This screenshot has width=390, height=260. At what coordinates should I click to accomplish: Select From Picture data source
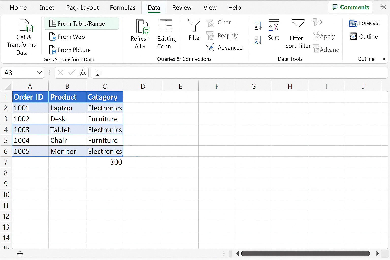coord(70,50)
